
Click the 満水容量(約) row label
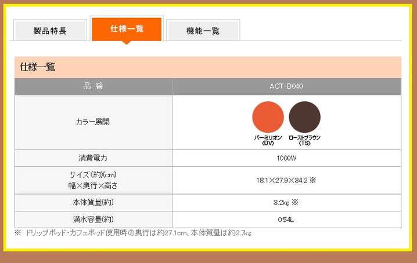coord(93,220)
